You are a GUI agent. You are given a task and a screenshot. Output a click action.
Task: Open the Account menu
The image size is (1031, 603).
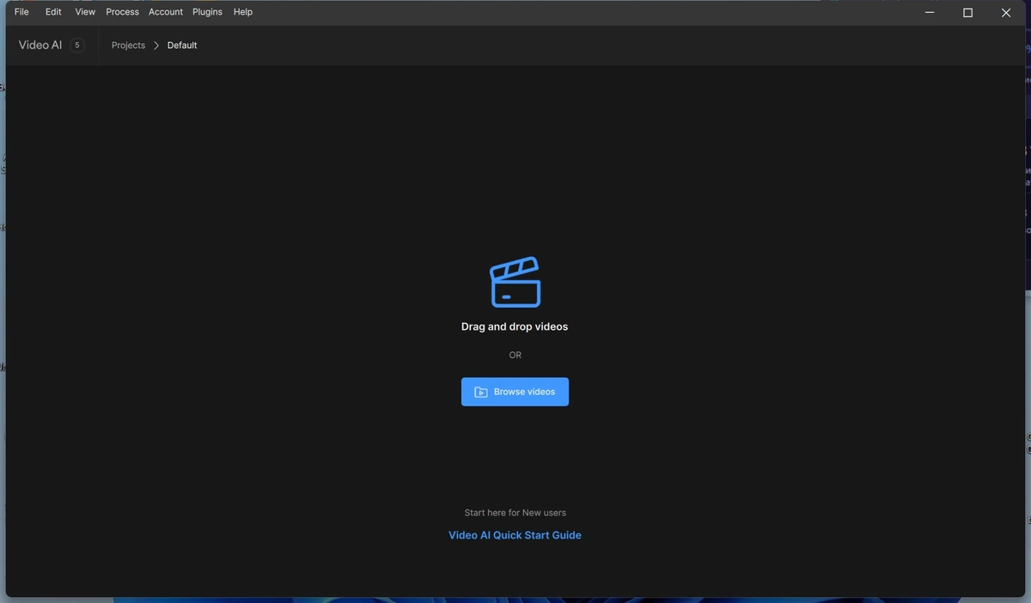[166, 12]
